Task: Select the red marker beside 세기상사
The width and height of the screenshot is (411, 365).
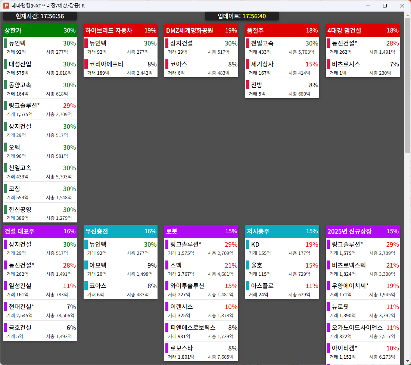Action: click(x=248, y=64)
